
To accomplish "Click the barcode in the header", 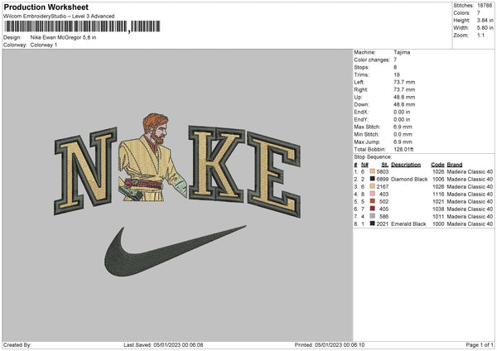I will click(x=82, y=26).
